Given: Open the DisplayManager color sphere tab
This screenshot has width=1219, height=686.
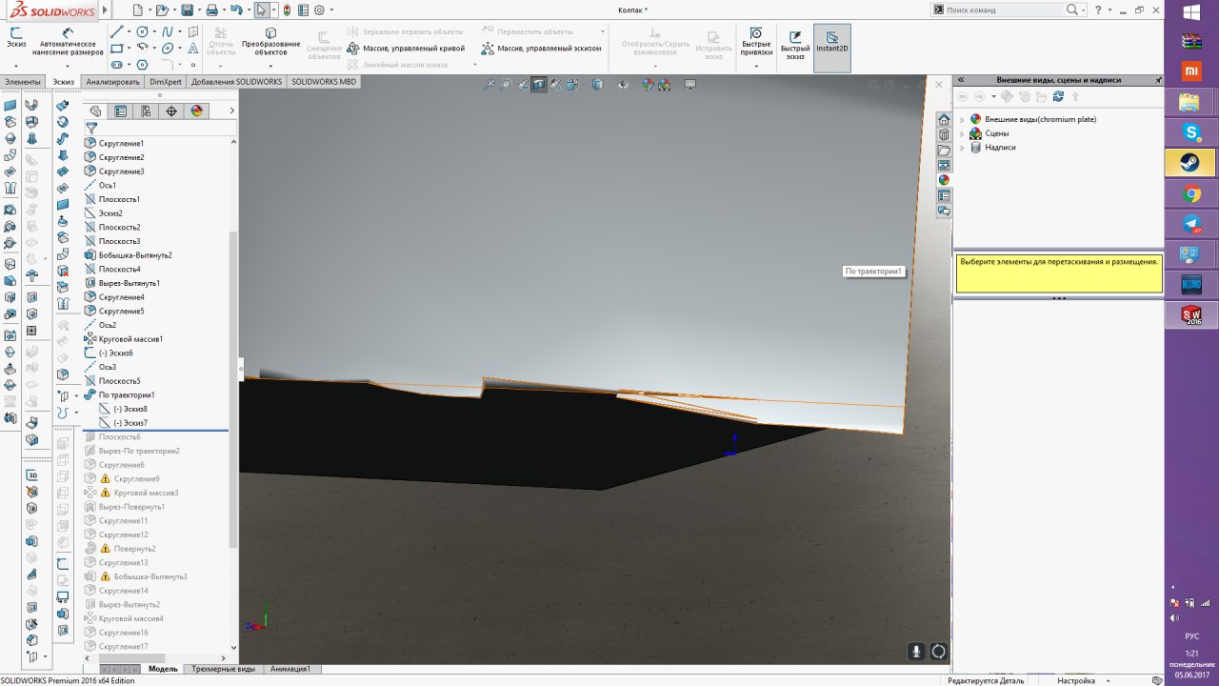Looking at the screenshot, I should point(197,111).
